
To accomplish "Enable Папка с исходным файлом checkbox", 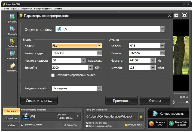I will pos(87,126).
